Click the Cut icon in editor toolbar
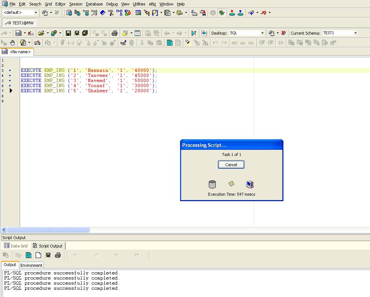This screenshot has height=297, width=370. click(x=142, y=43)
